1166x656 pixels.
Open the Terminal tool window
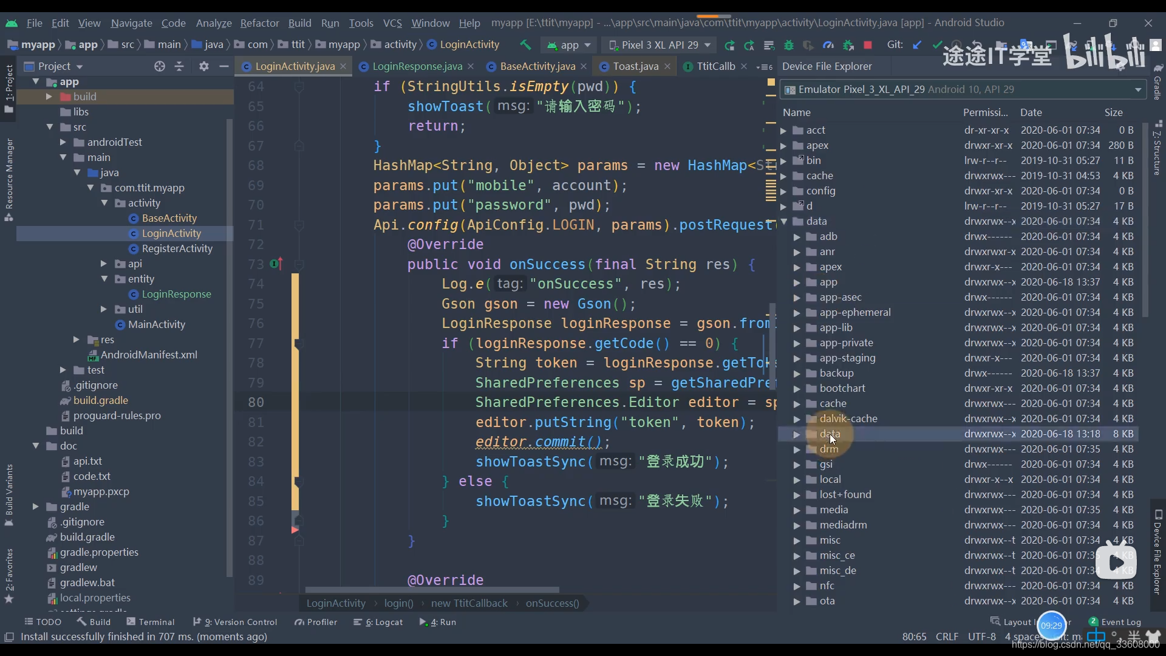(x=150, y=622)
